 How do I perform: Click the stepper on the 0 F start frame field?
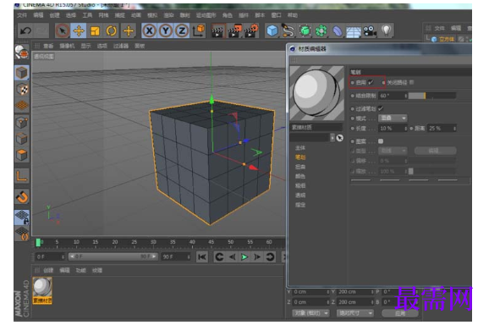(x=63, y=257)
